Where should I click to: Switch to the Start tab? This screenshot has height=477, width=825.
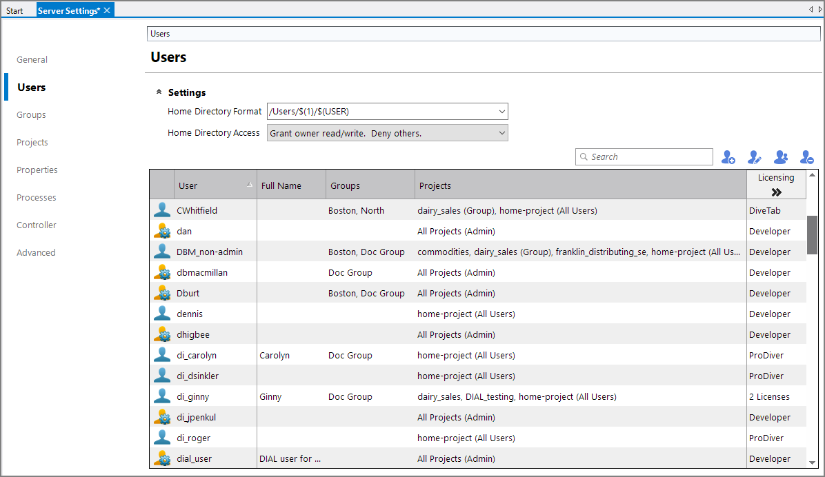(x=16, y=10)
